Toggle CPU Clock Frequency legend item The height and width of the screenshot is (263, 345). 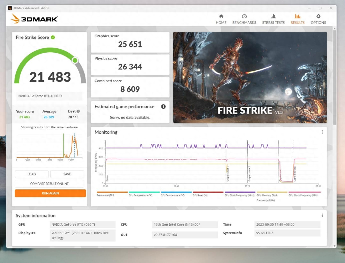click(240, 194)
